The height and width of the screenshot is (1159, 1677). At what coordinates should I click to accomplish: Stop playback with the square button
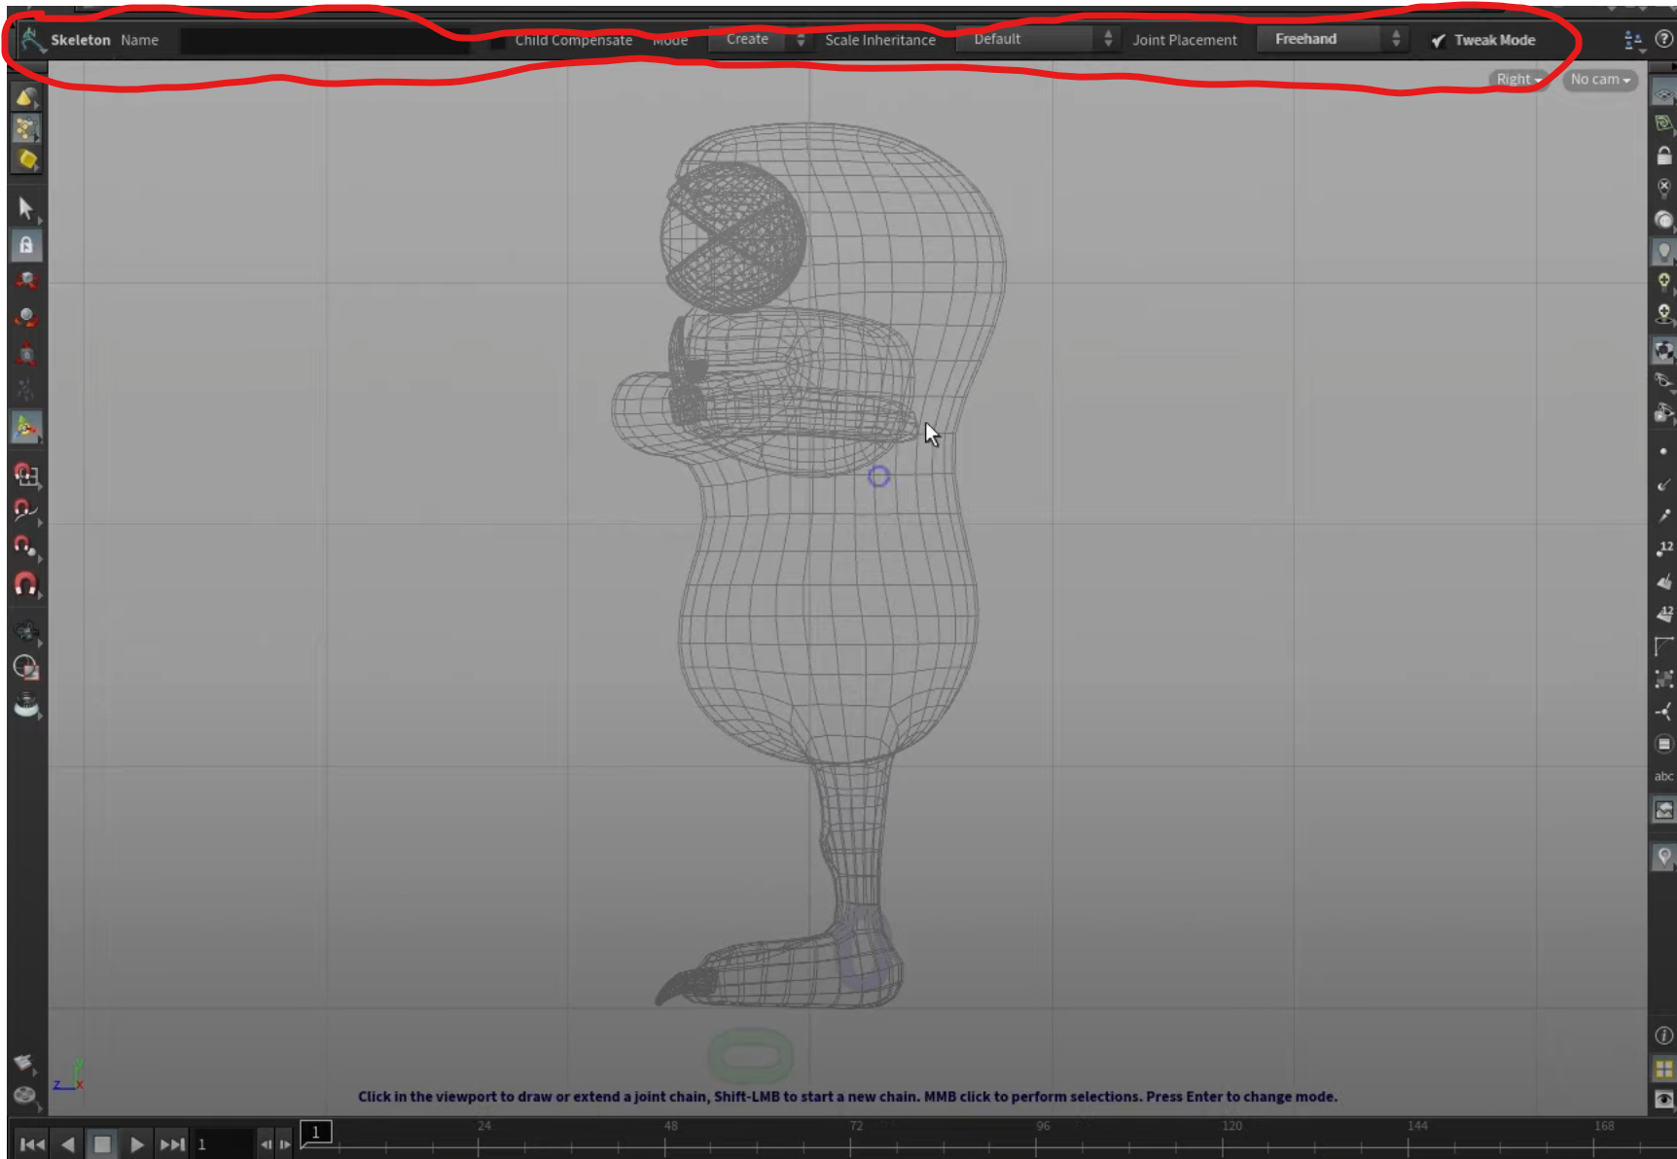[102, 1144]
